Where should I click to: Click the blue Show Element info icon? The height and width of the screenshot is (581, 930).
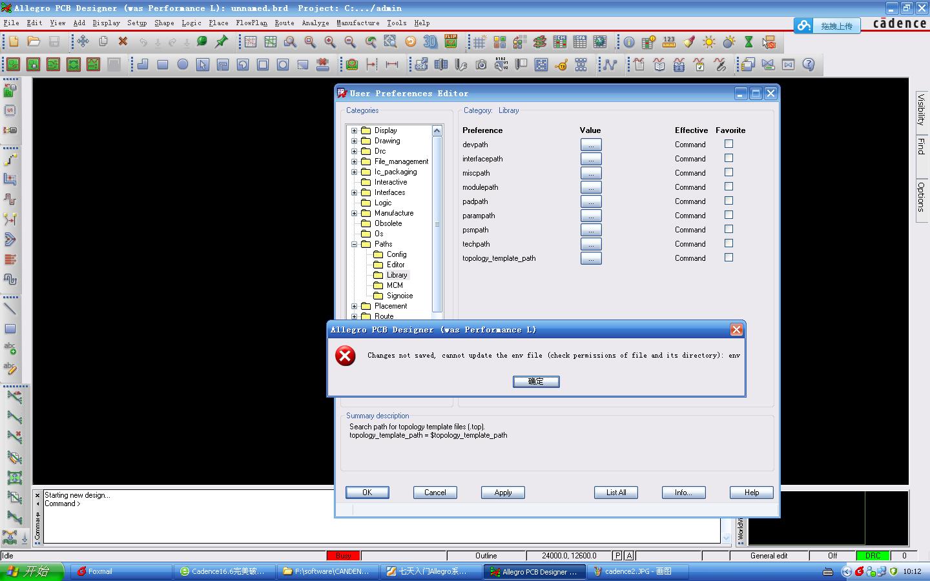point(629,43)
